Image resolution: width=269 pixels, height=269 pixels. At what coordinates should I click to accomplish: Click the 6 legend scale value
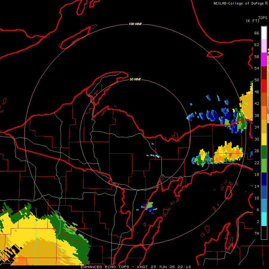[x=258, y=210]
